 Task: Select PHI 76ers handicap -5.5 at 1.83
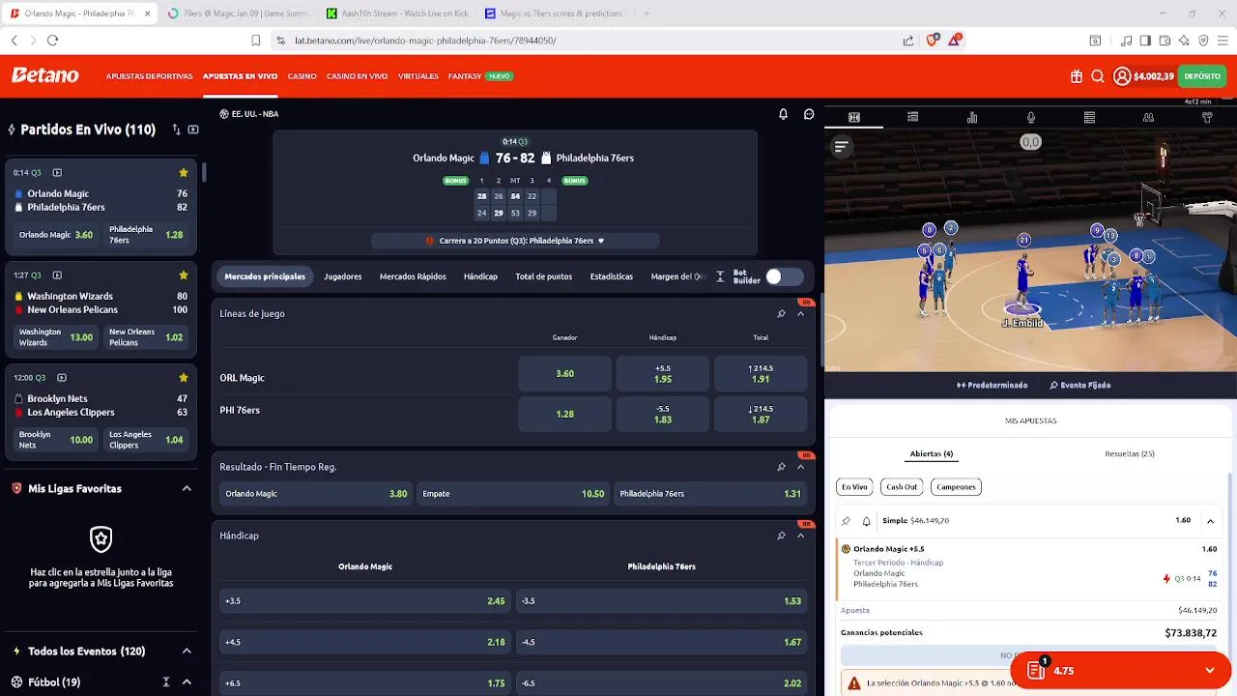663,415
